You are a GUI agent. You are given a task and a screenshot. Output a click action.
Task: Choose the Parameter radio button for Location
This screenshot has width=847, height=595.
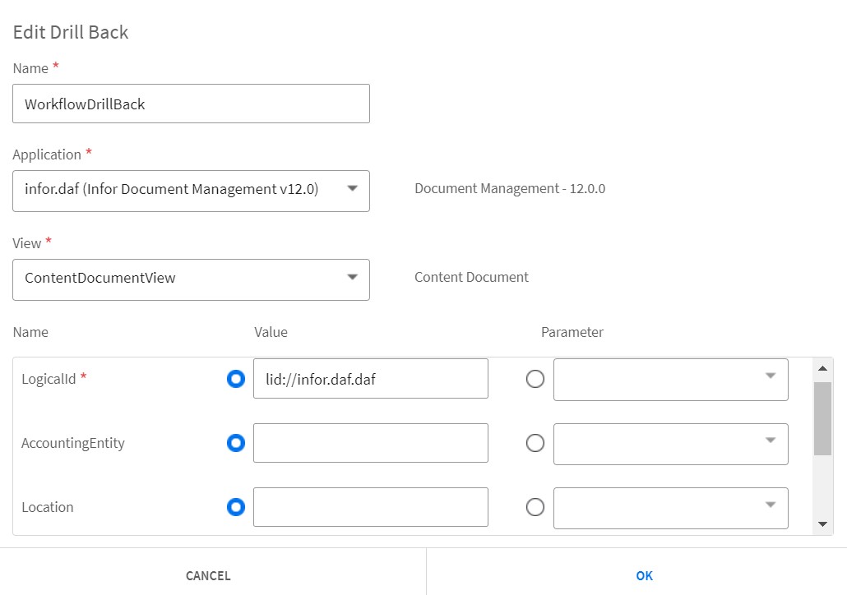point(535,507)
